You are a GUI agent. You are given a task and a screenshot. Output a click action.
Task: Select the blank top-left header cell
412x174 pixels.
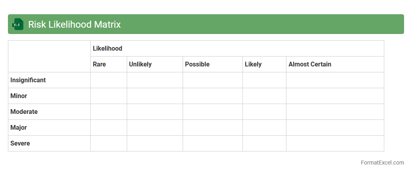point(49,56)
